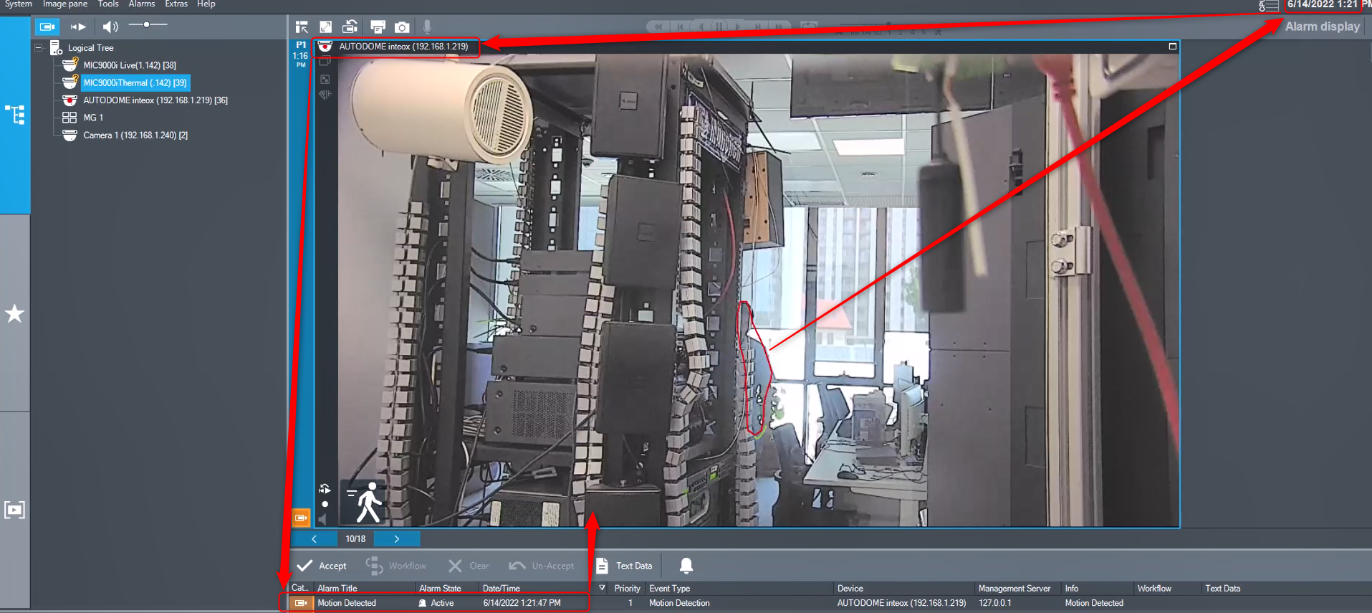Maximize the AUTODOME image pane
Image resolution: width=1372 pixels, height=613 pixels.
tap(1173, 47)
